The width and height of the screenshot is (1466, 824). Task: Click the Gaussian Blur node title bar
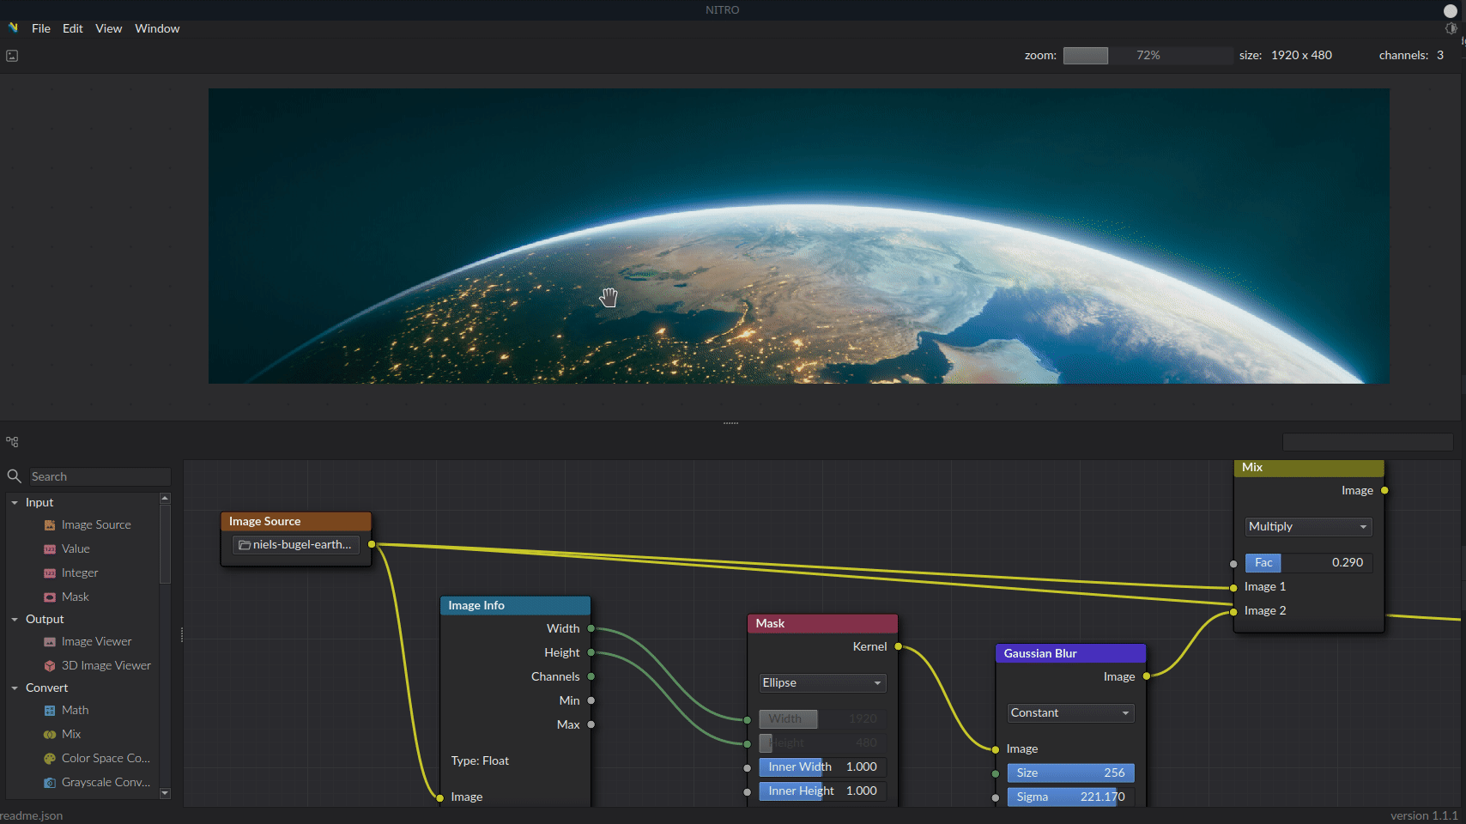point(1070,653)
